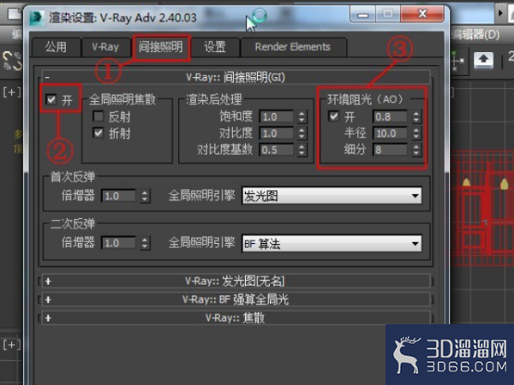Click the 半径 value field
The image size is (514, 385).
pyautogui.click(x=390, y=133)
